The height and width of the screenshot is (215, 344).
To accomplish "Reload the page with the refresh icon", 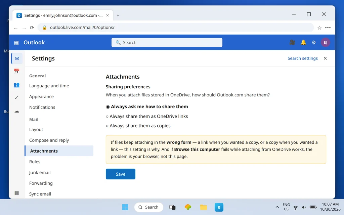I will 32,28.
